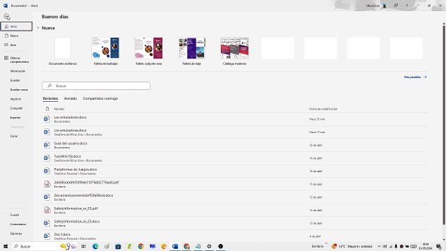Screen dimensions: 446x251
Task: Switch to the Anclado tab
Action: tap(70, 98)
